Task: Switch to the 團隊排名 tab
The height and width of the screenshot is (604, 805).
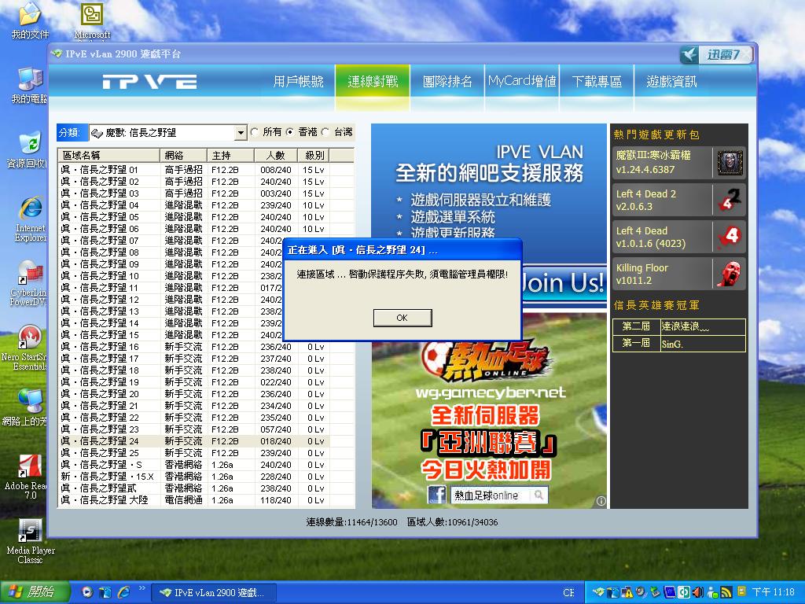Action: point(447,82)
